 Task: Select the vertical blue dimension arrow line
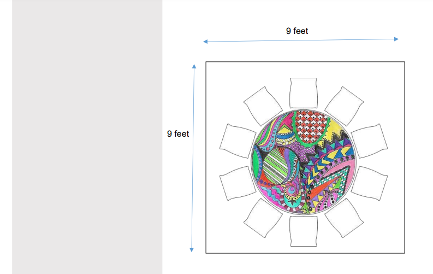(193, 158)
